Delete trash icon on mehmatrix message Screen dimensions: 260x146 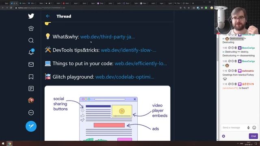(236, 71)
